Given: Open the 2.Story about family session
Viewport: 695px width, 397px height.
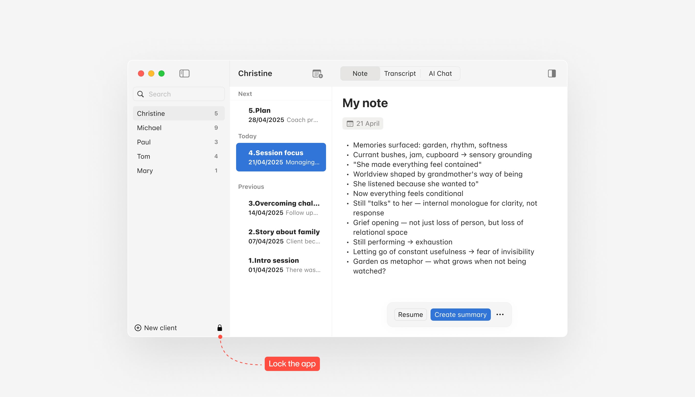Looking at the screenshot, I should 284,236.
